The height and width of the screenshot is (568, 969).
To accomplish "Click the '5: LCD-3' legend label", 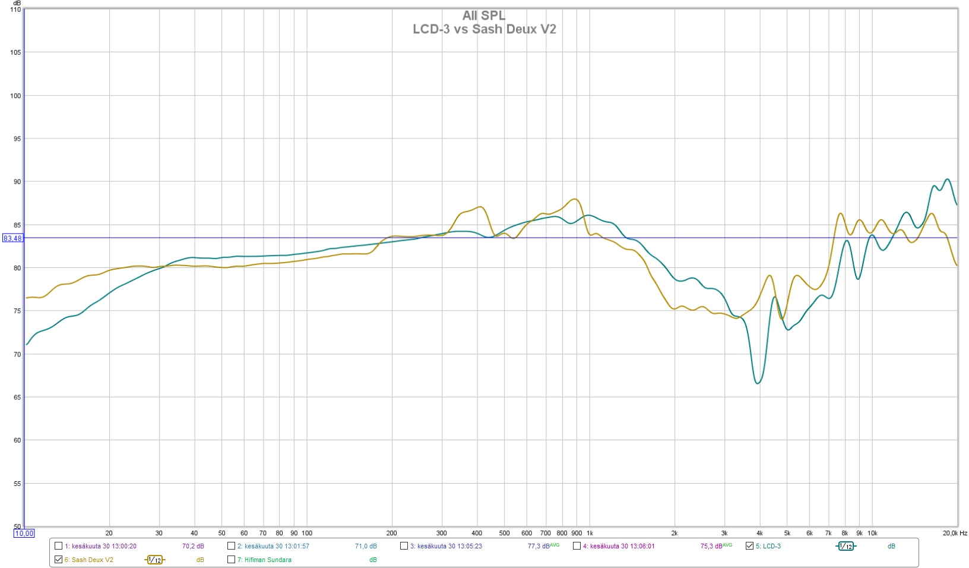I will click(x=768, y=546).
